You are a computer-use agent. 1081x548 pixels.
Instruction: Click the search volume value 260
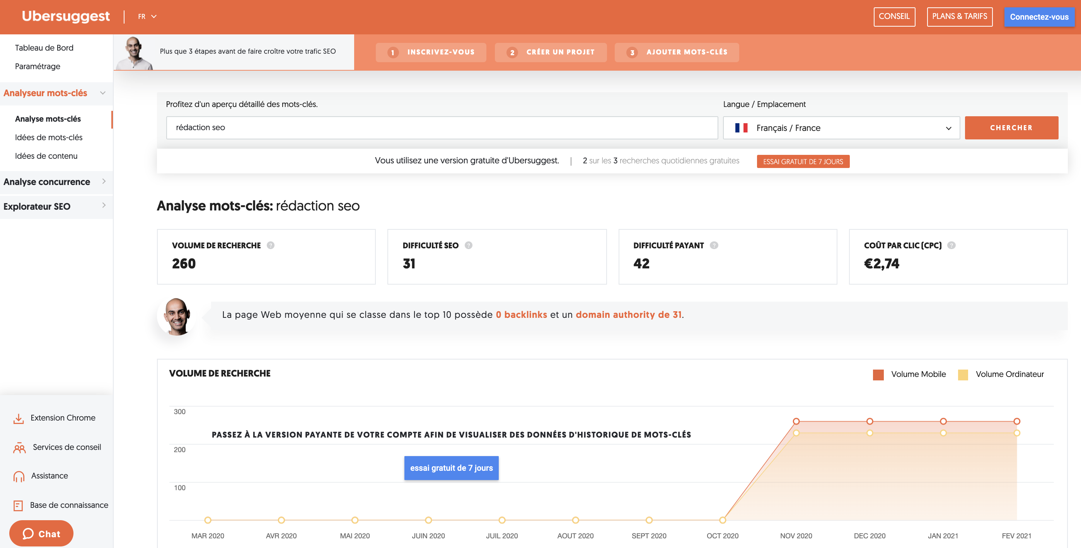coord(184,264)
